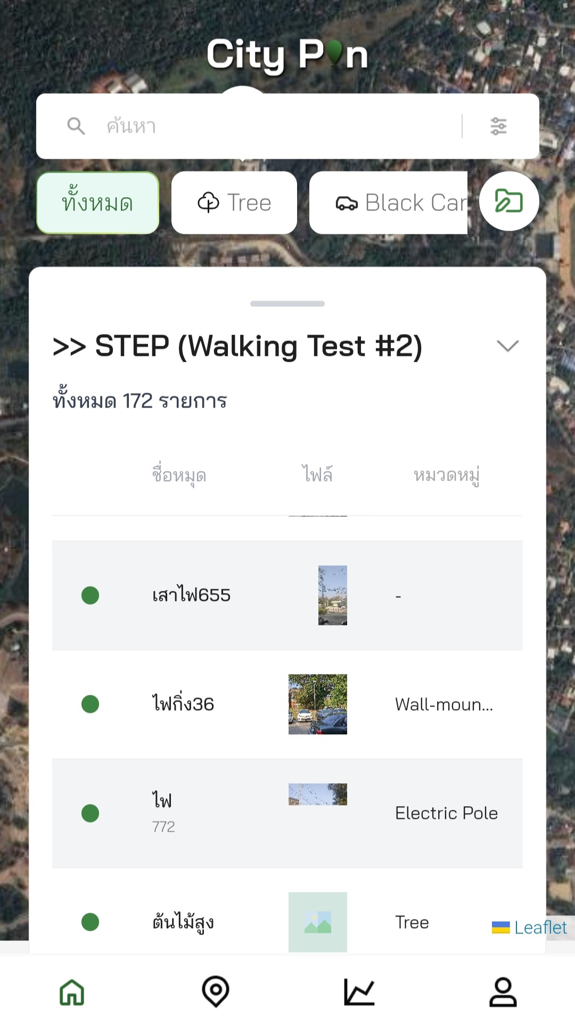Tap the search magnifier icon

(x=76, y=126)
